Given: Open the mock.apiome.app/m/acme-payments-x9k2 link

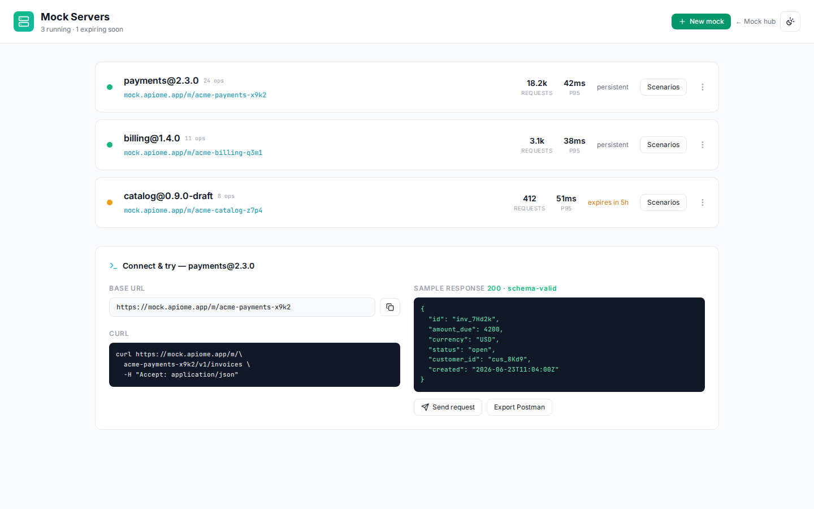Looking at the screenshot, I should point(195,95).
